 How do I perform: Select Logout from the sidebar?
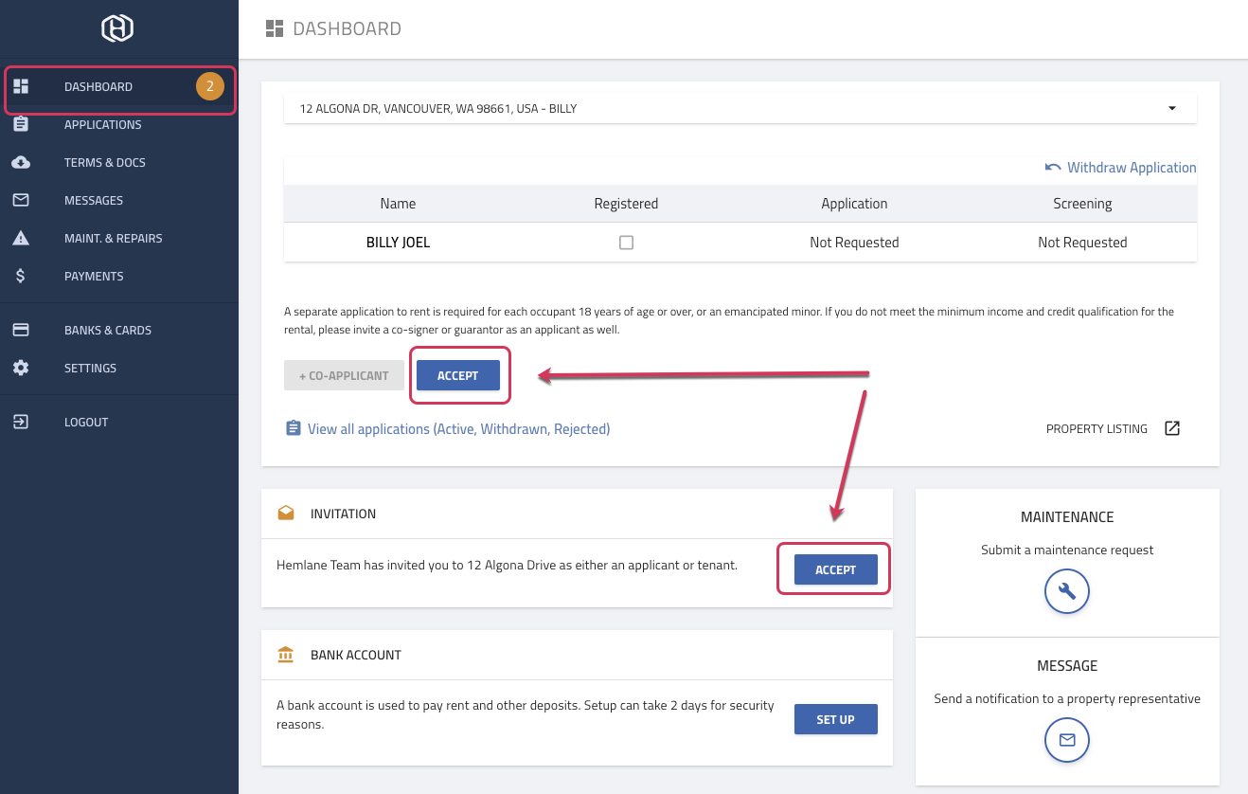pos(86,422)
